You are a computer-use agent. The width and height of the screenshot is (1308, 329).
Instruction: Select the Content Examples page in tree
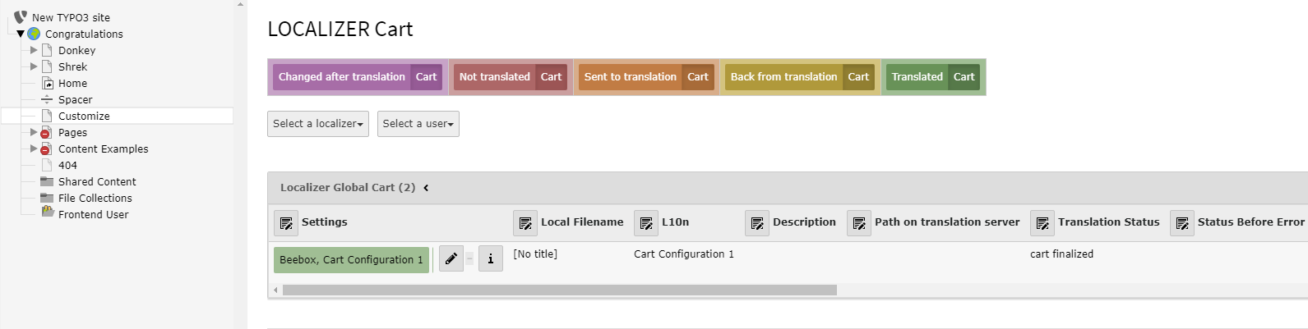pyautogui.click(x=103, y=149)
